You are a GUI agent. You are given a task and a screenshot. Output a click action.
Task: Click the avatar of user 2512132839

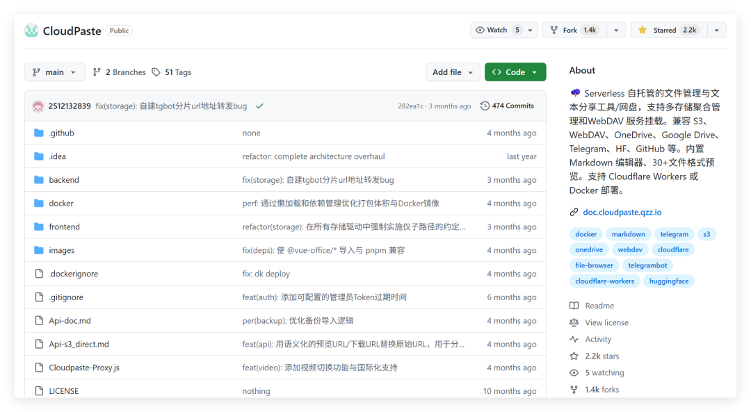(38, 106)
